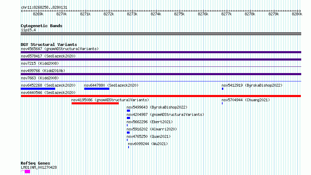Click the purple bar under nsv6578417
This screenshot has height=175, width=311.
pyautogui.click(x=161, y=59)
